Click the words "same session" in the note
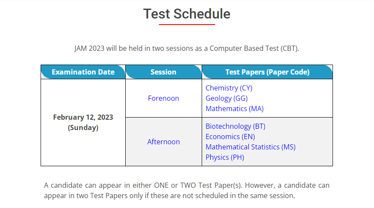This screenshot has width=374, height=208. [x=273, y=196]
